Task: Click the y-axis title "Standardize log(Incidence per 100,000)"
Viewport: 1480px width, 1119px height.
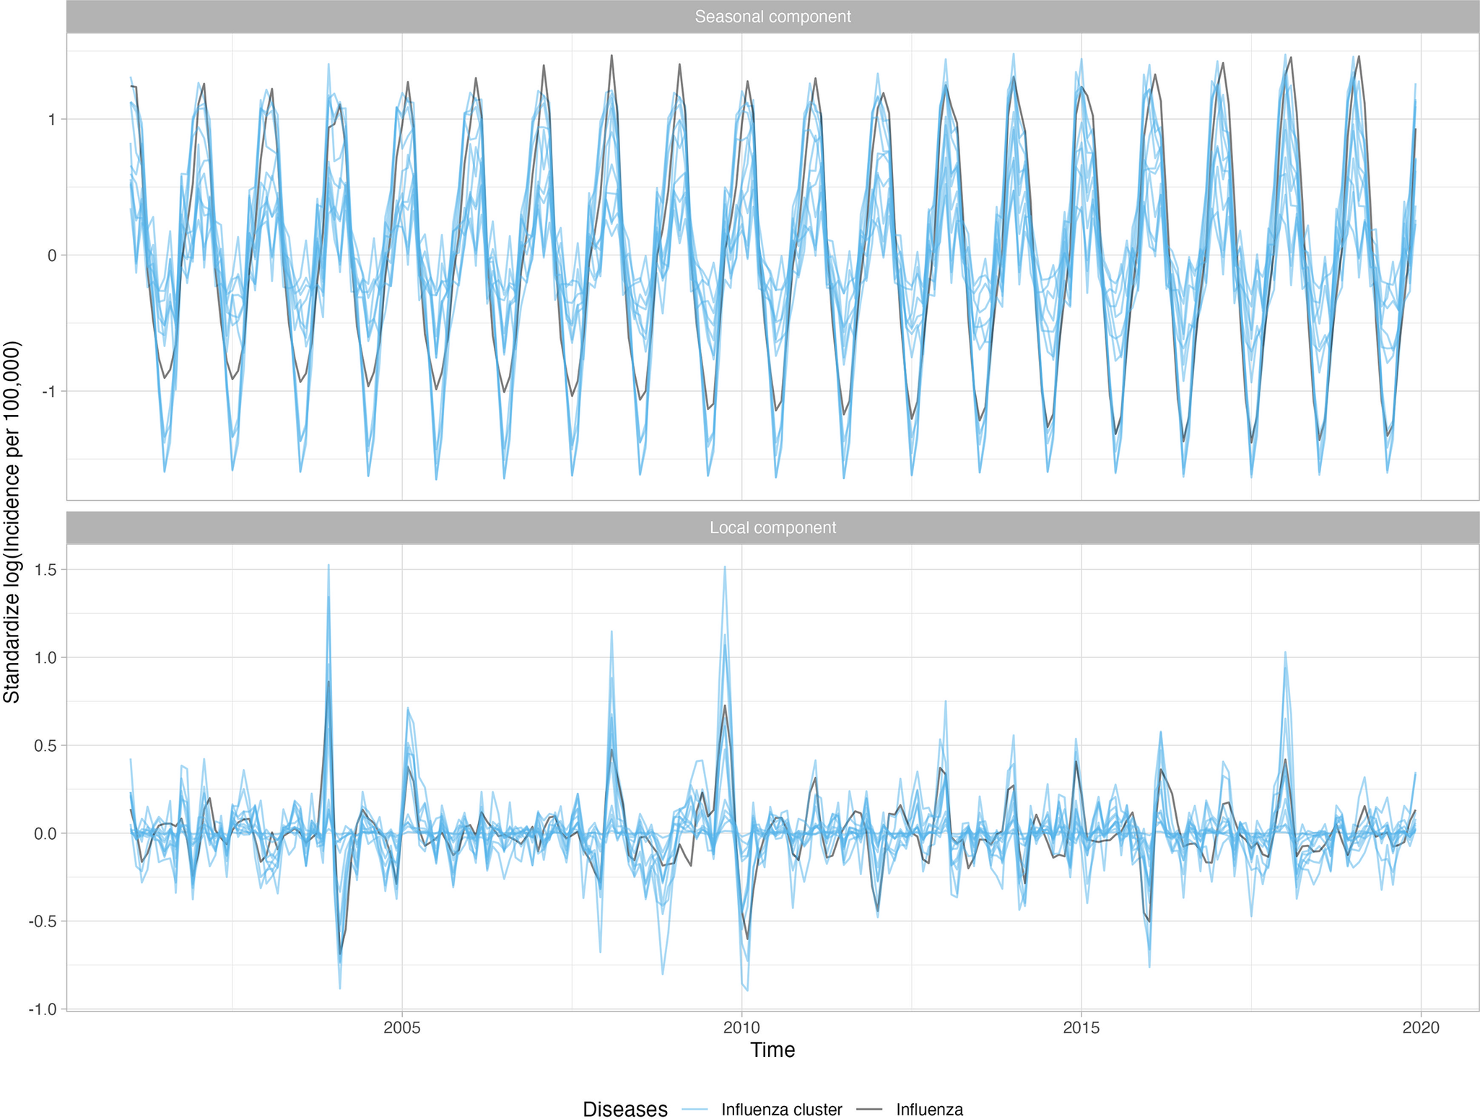Action: tap(12, 522)
